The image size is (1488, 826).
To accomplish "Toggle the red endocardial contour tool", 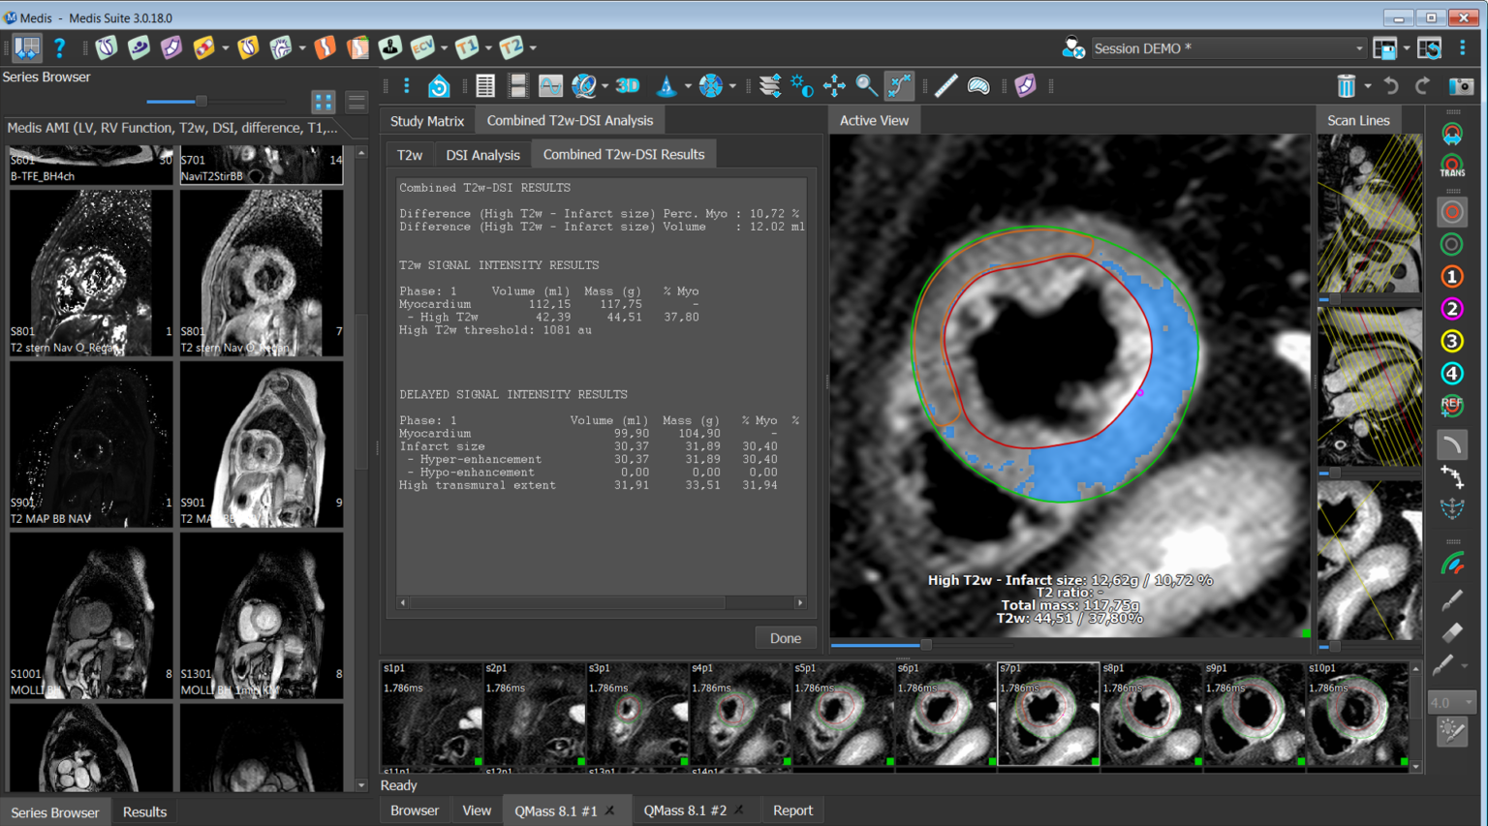I will 1451,213.
